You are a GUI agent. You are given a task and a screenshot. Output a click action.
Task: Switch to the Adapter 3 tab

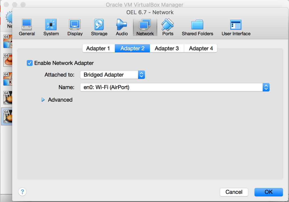coord(167,48)
